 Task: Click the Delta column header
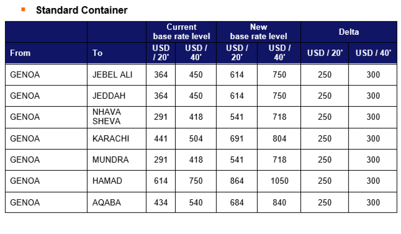[349, 32]
